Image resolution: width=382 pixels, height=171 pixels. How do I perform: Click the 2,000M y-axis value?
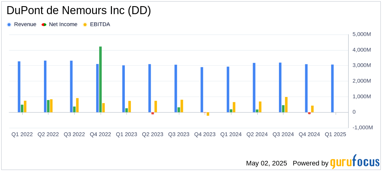pyautogui.click(x=362, y=81)
